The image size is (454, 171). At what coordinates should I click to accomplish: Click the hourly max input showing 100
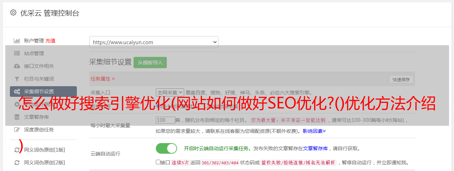click(x=166, y=120)
